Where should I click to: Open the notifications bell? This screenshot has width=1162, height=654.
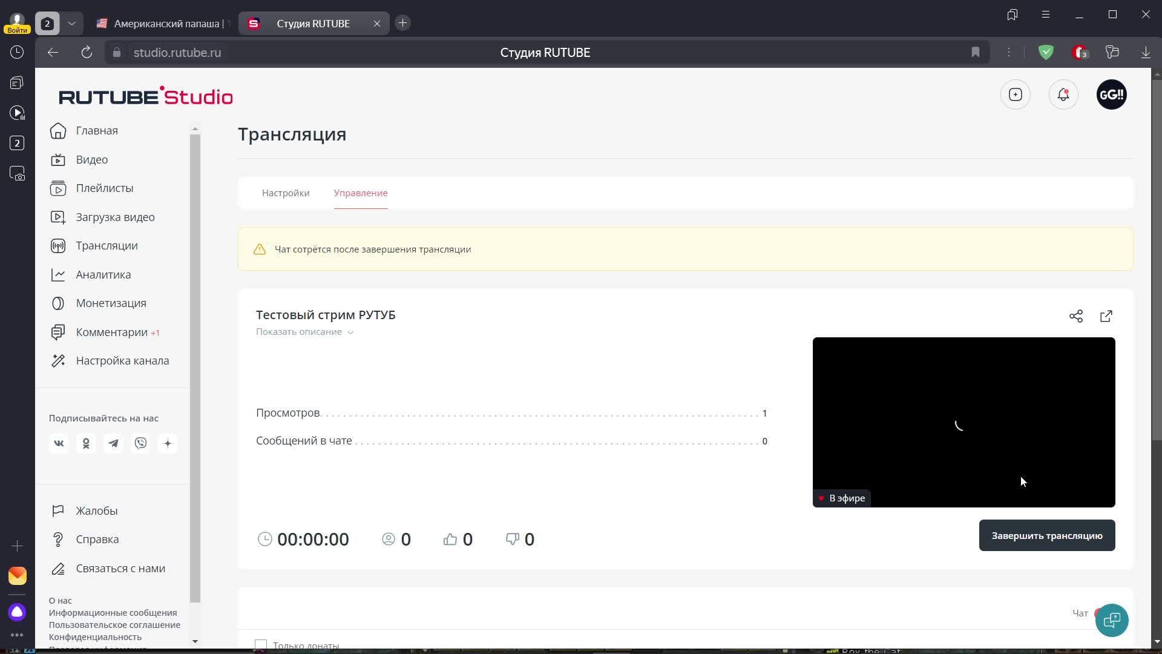(x=1063, y=94)
